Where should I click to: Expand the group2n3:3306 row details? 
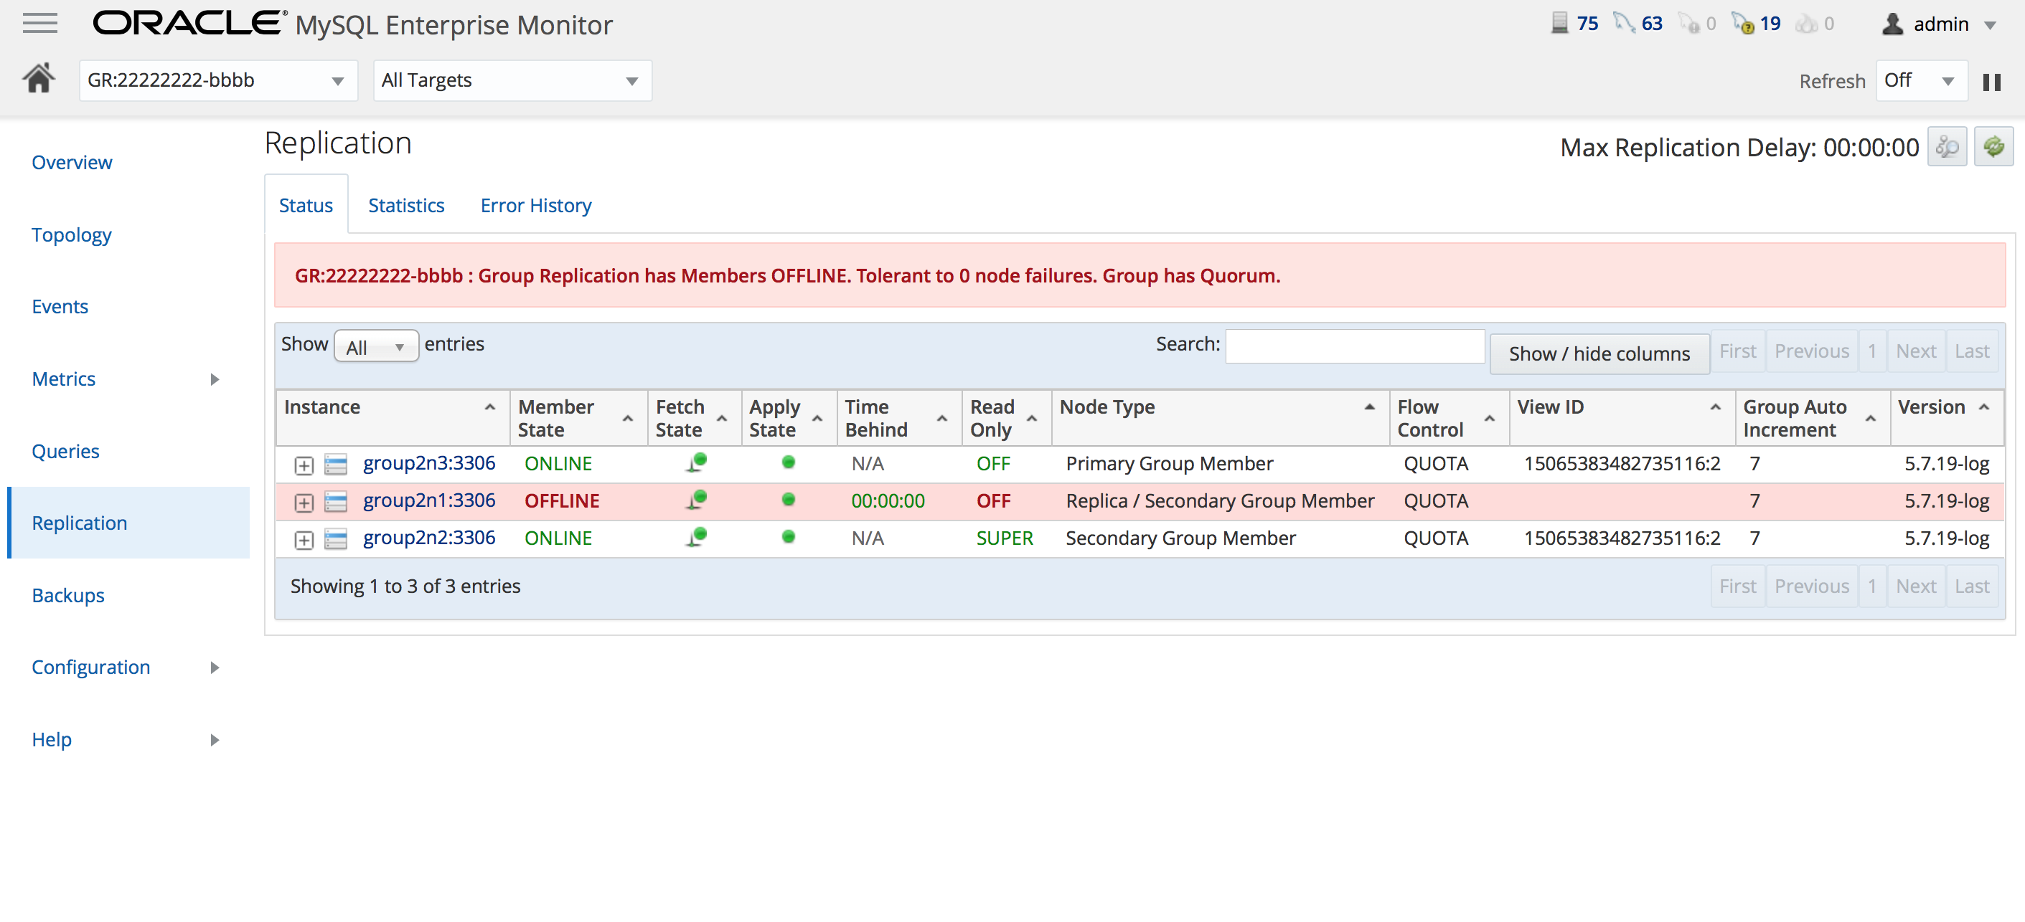(x=304, y=466)
